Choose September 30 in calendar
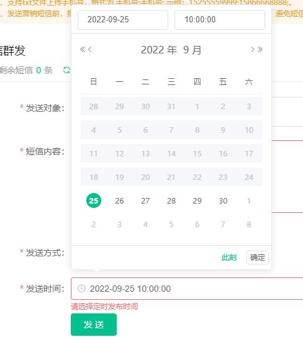 [223, 200]
